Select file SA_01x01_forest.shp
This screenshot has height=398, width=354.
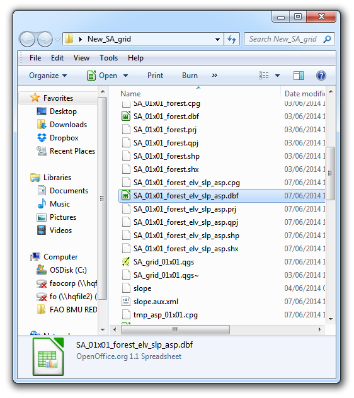point(166,156)
